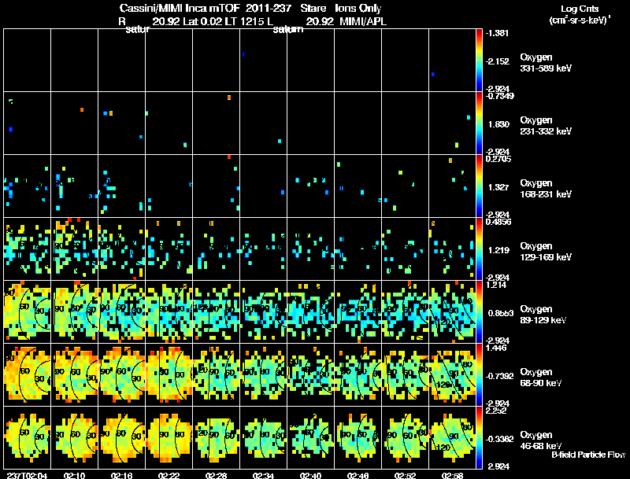Click the -1.381 scale maximum value
The width and height of the screenshot is (630, 479).
tap(497, 33)
